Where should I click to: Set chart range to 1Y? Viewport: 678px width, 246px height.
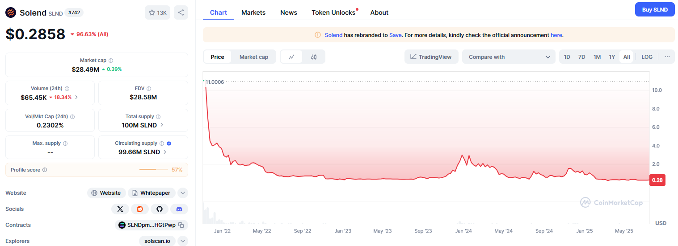point(612,57)
